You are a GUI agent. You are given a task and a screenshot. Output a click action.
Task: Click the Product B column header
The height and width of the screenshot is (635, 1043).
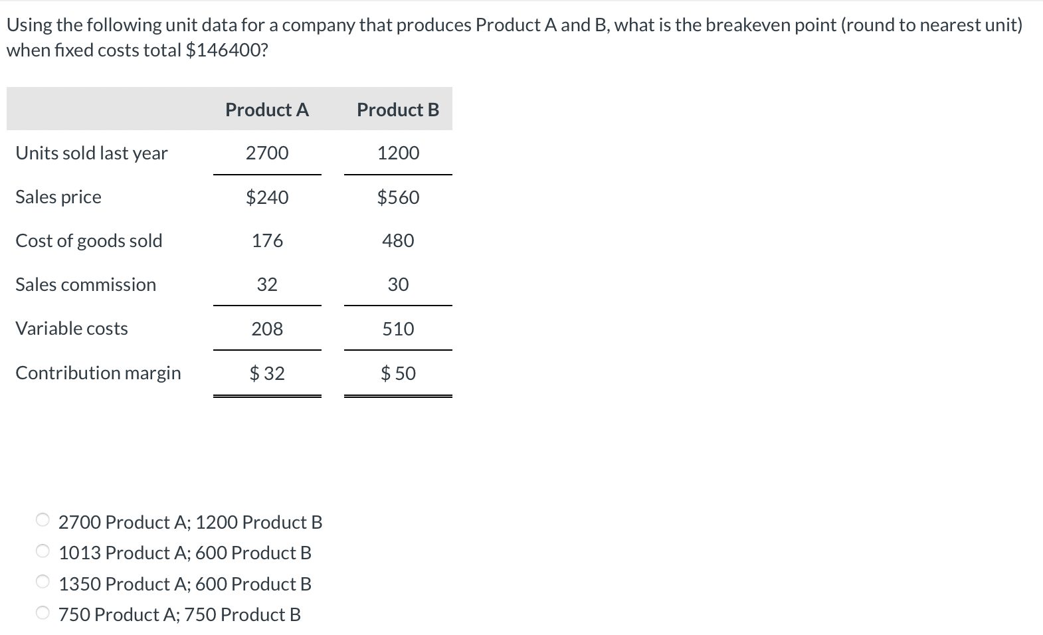[x=397, y=110]
